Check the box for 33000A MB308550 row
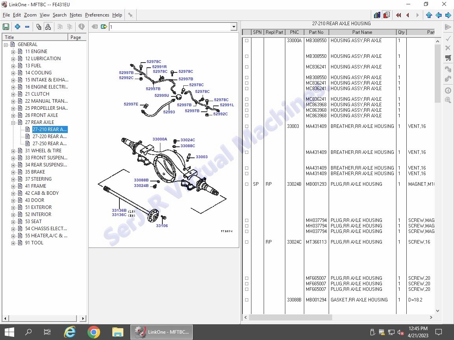 coord(247,41)
